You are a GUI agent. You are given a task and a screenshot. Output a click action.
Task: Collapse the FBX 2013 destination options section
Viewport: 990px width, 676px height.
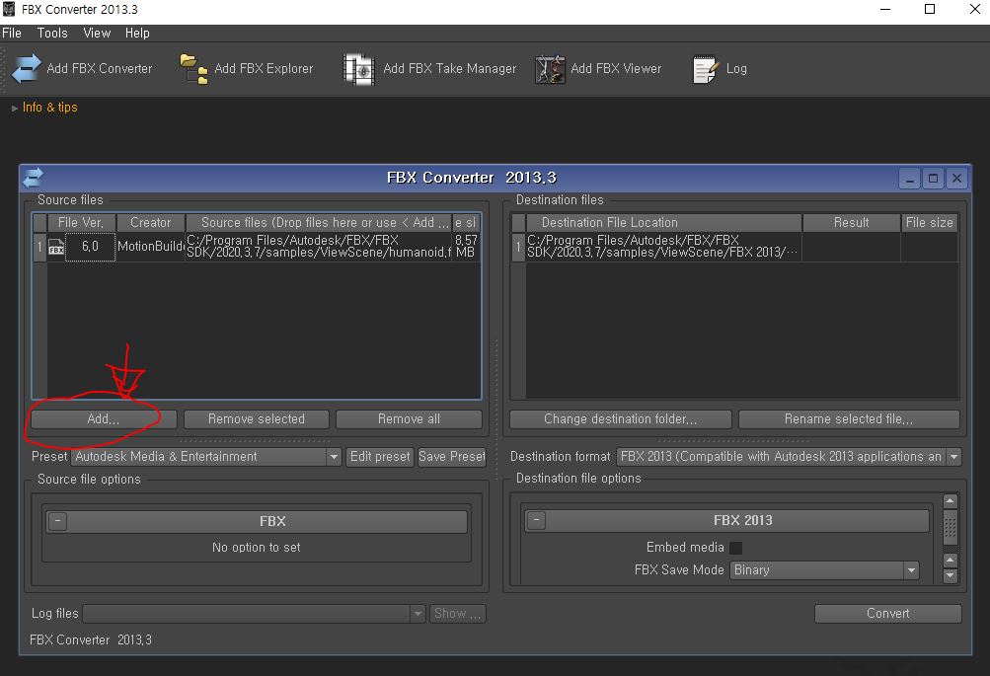(536, 521)
